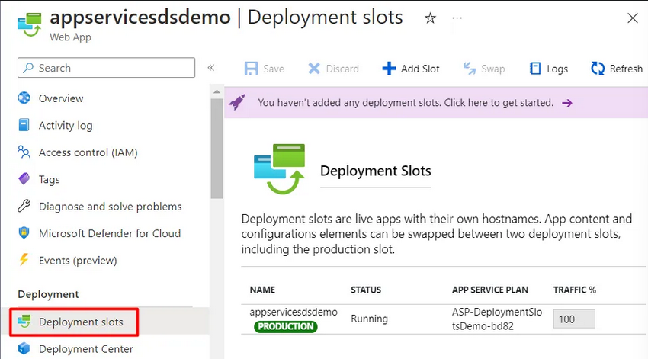Image resolution: width=648 pixels, height=359 pixels.
Task: Click the purple arrow in the banner
Action: click(567, 103)
